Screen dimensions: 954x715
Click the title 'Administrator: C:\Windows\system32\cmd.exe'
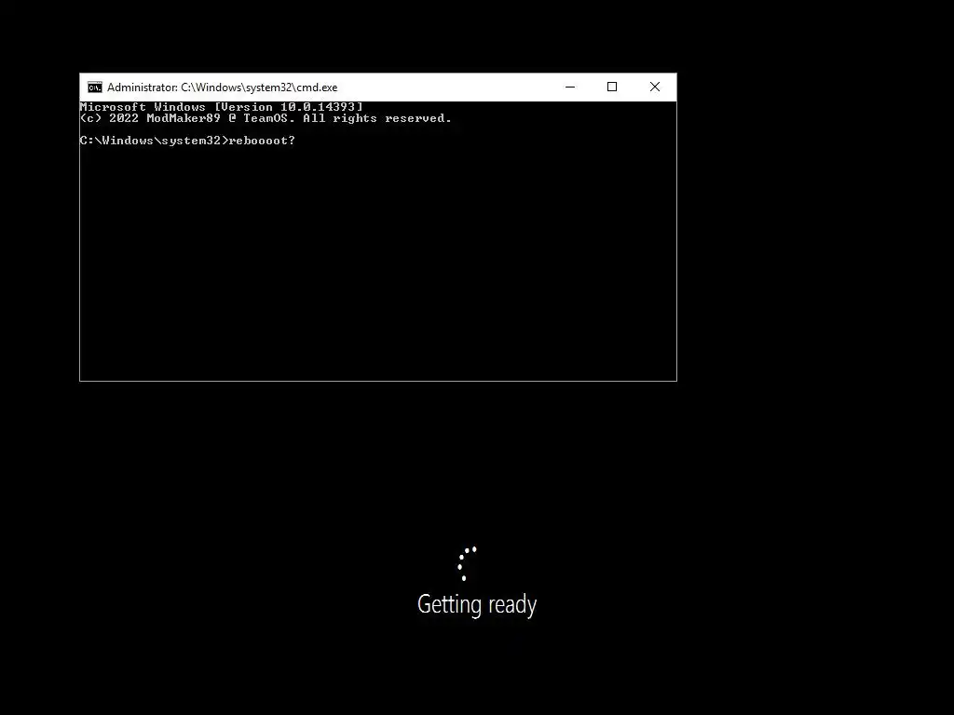[222, 88]
